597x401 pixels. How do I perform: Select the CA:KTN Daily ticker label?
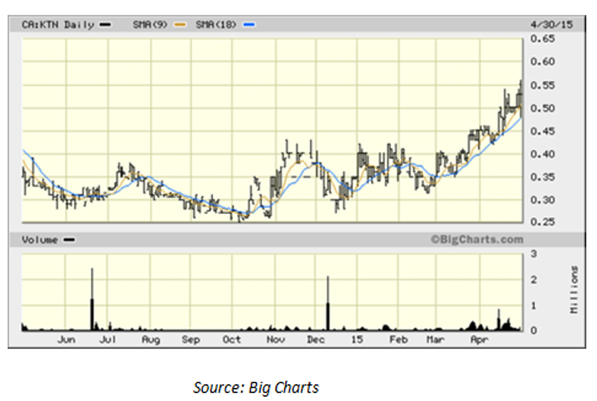click(x=58, y=25)
